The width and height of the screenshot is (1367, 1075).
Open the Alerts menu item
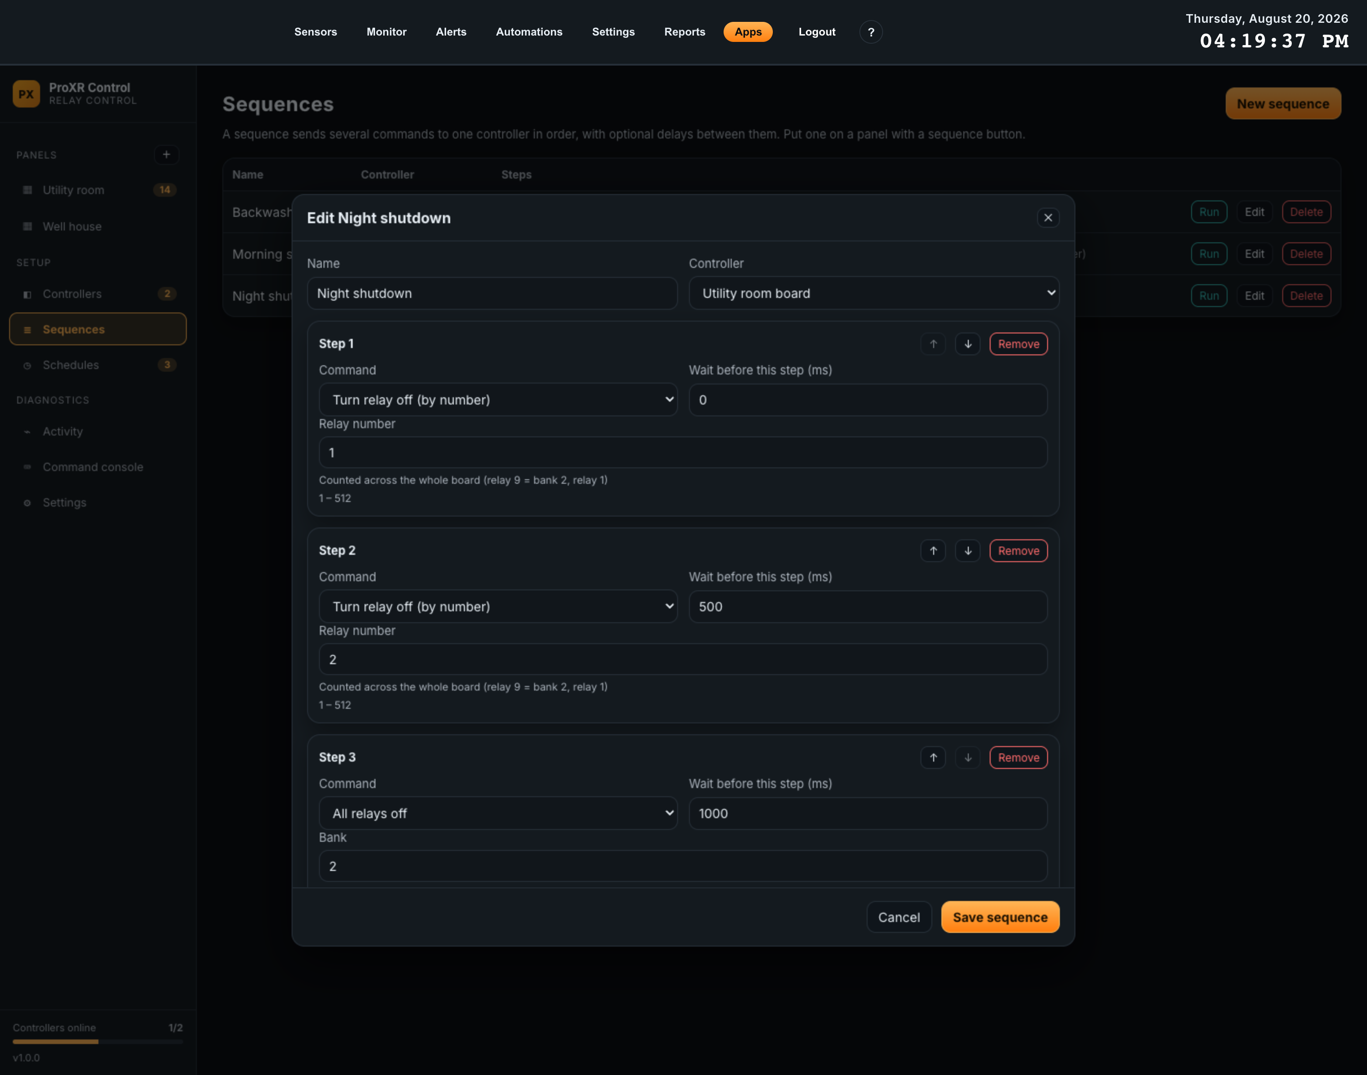pyautogui.click(x=451, y=32)
